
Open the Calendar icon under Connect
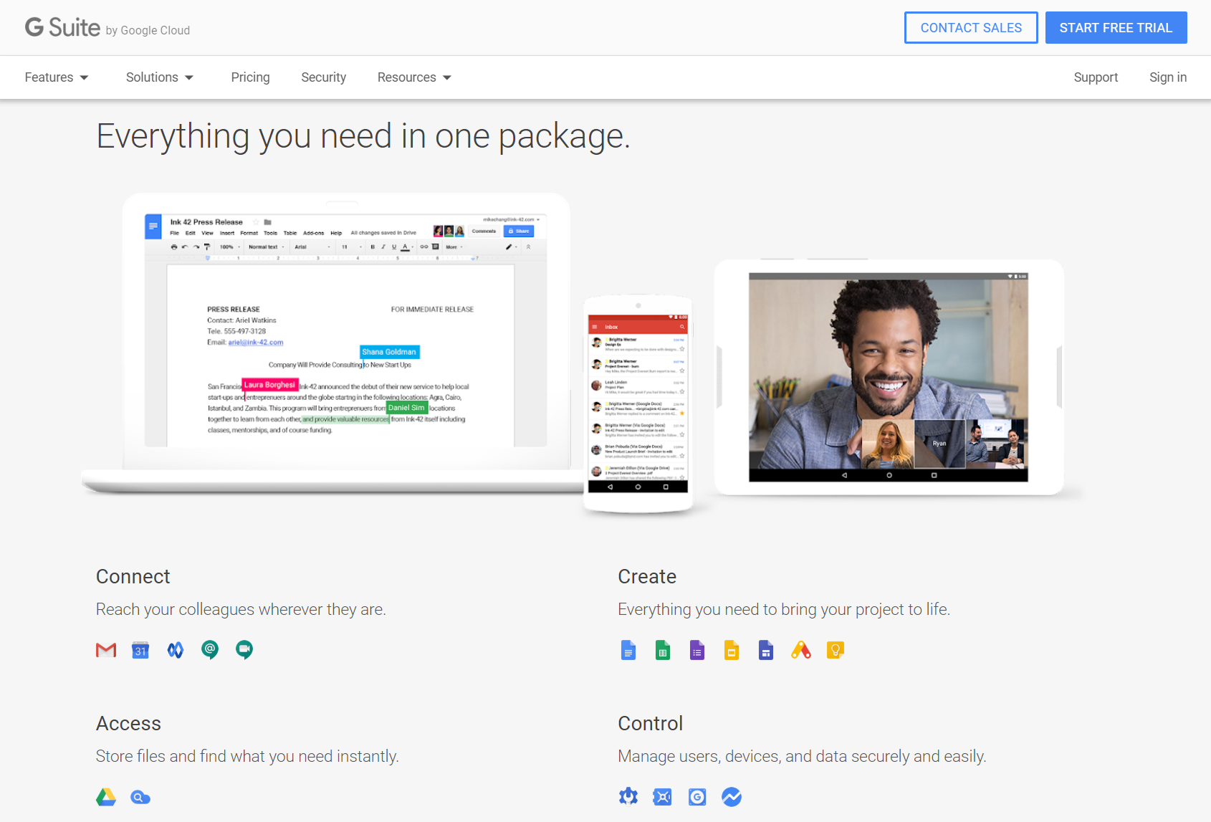(x=140, y=650)
